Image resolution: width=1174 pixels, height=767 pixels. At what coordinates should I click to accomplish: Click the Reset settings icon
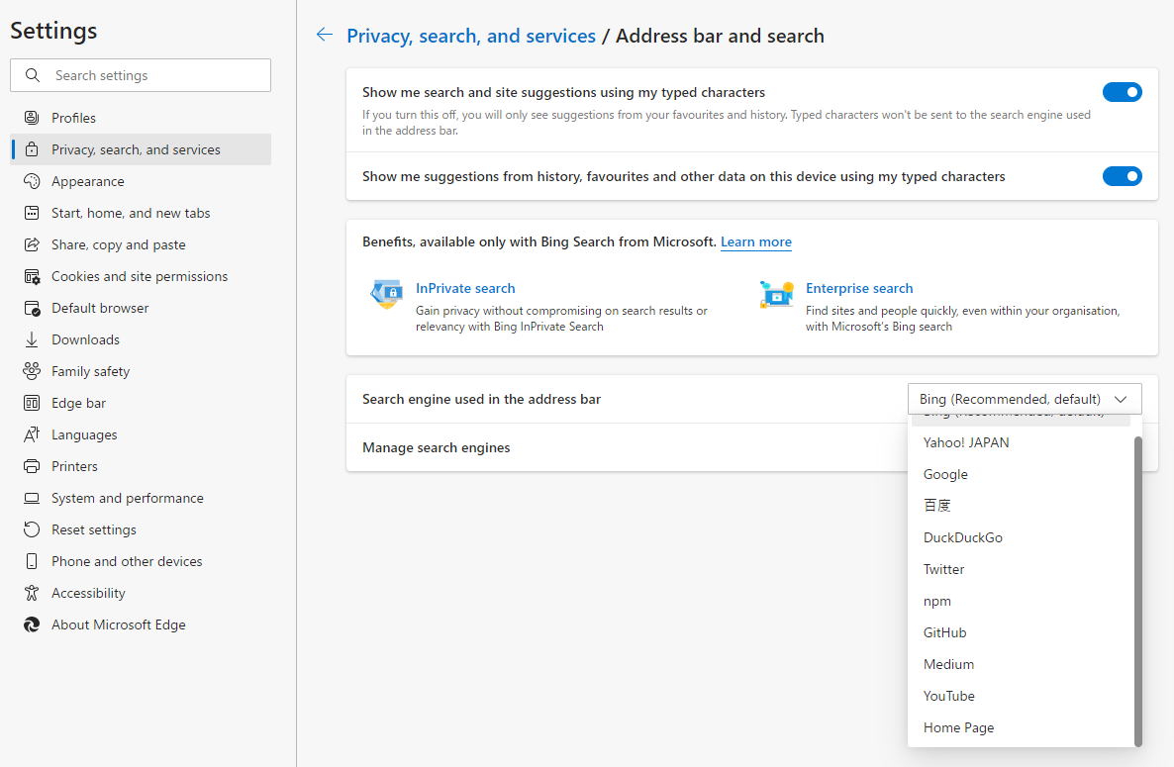(32, 529)
